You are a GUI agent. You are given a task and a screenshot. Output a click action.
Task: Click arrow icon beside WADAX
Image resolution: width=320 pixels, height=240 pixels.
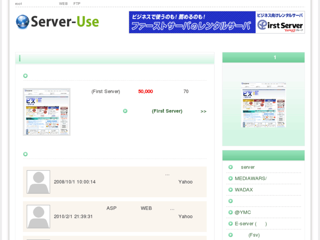pyautogui.click(x=231, y=190)
